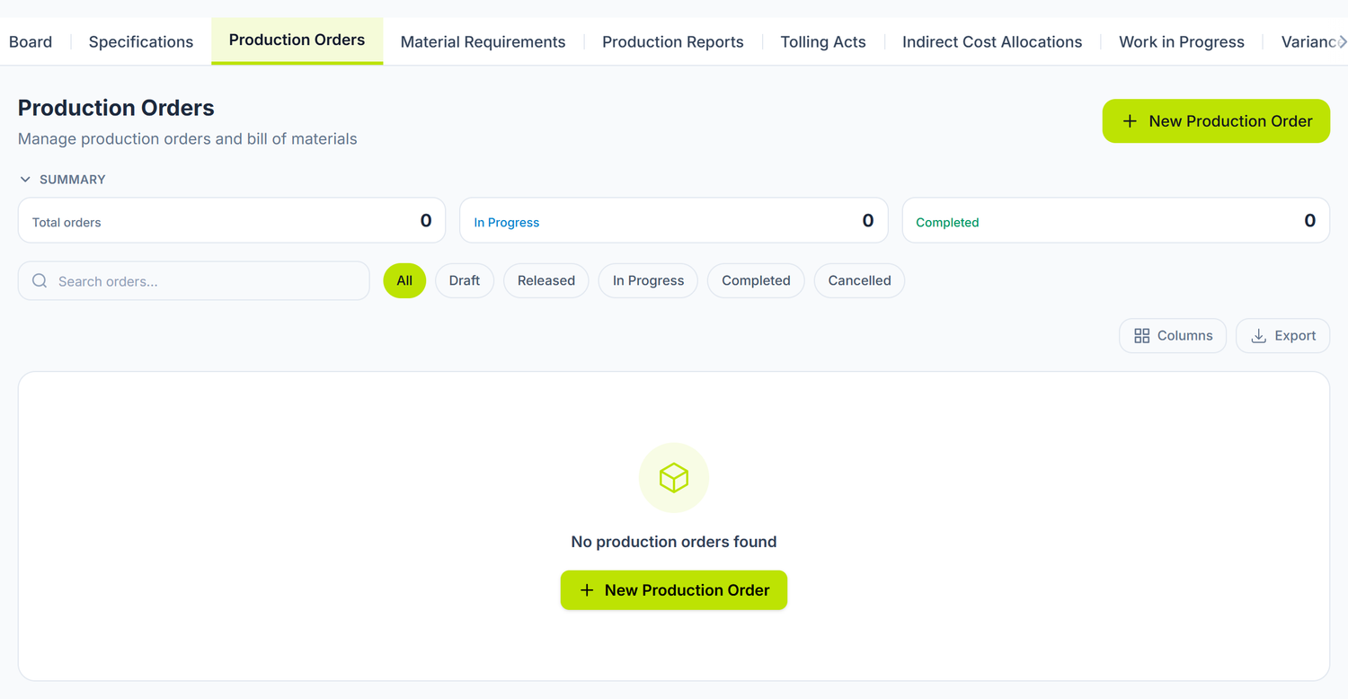Click the Production Orders page heading
The width and height of the screenshot is (1348, 699).
click(116, 108)
